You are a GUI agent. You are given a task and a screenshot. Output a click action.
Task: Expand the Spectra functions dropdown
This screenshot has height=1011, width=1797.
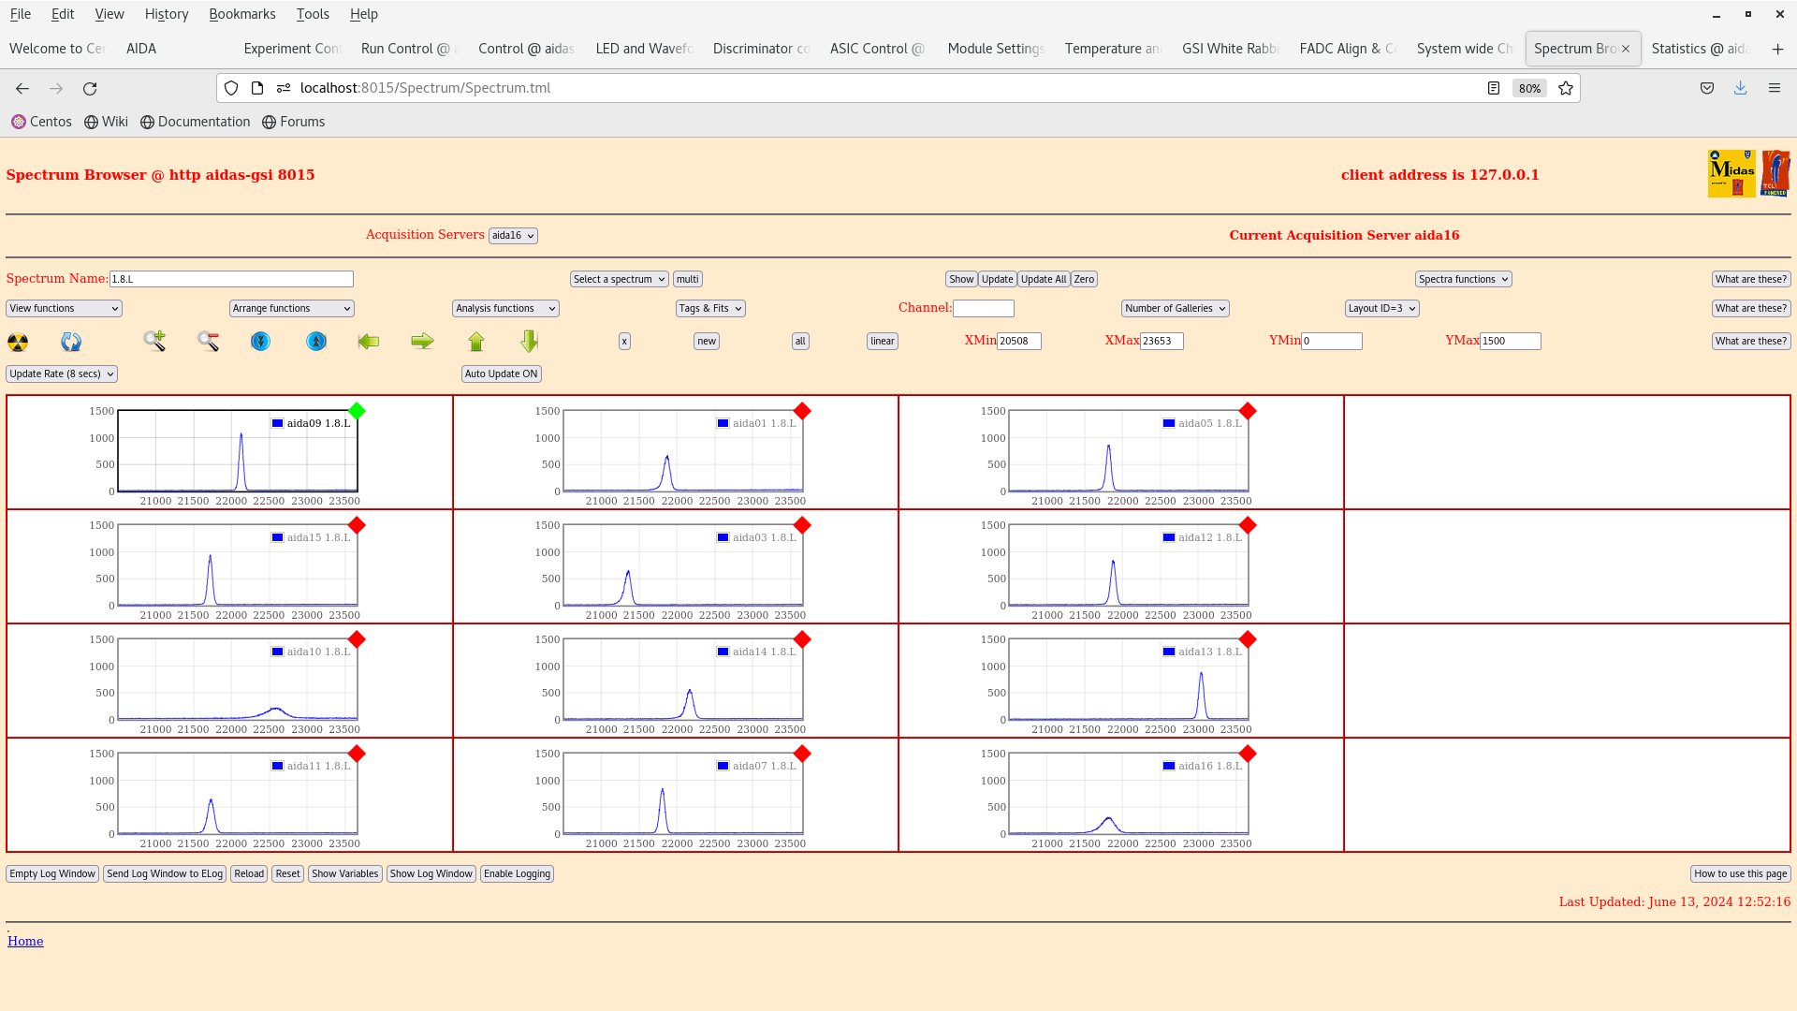(x=1463, y=279)
